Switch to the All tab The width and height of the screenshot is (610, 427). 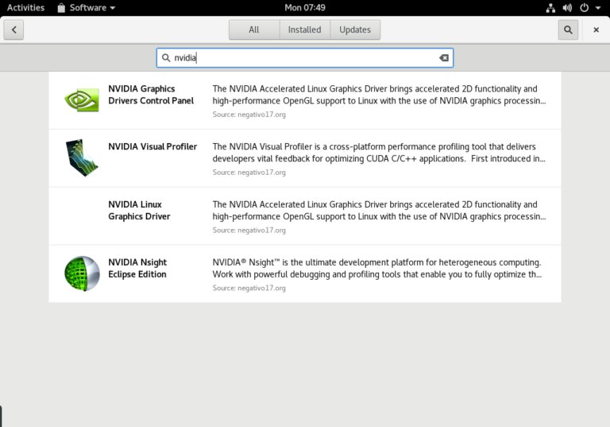(254, 29)
